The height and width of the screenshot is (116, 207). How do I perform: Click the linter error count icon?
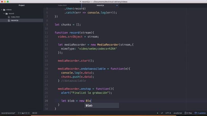[x=19, y=113]
